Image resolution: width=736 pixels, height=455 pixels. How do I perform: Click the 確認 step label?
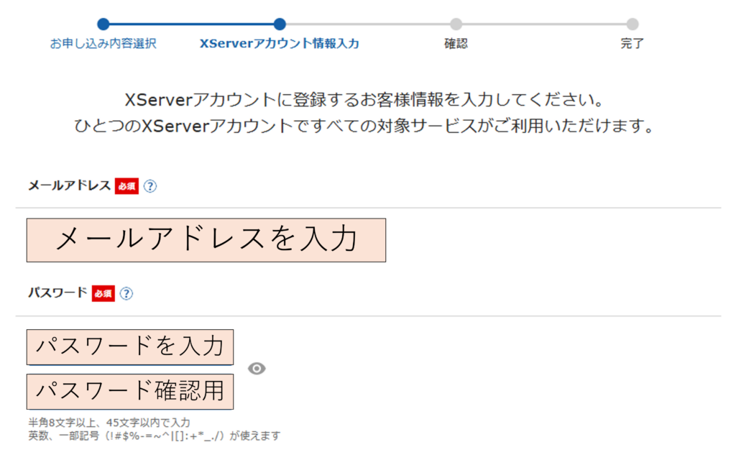coord(456,44)
